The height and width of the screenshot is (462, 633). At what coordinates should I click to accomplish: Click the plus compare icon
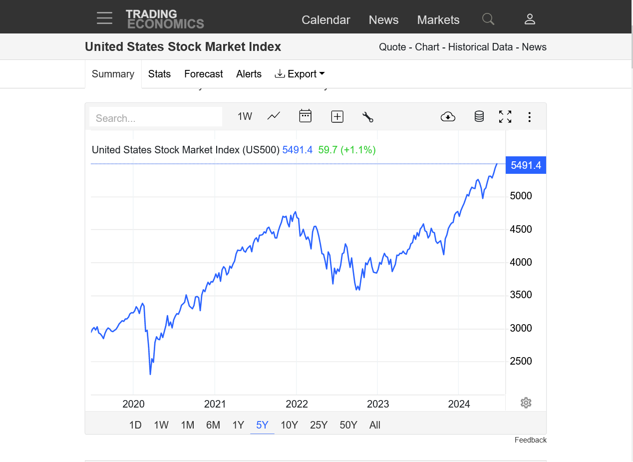[337, 117]
